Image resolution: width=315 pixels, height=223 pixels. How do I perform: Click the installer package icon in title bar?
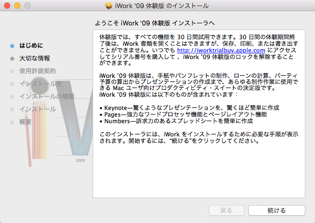[109, 6]
